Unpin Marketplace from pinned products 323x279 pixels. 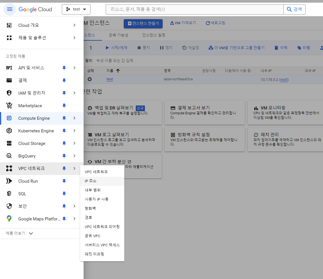(64, 106)
